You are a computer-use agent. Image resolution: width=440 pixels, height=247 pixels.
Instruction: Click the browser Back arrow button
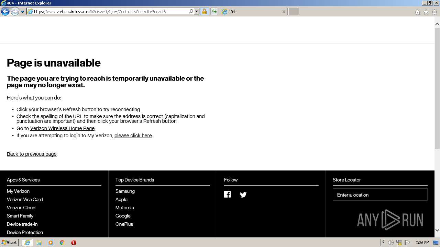(x=5, y=12)
